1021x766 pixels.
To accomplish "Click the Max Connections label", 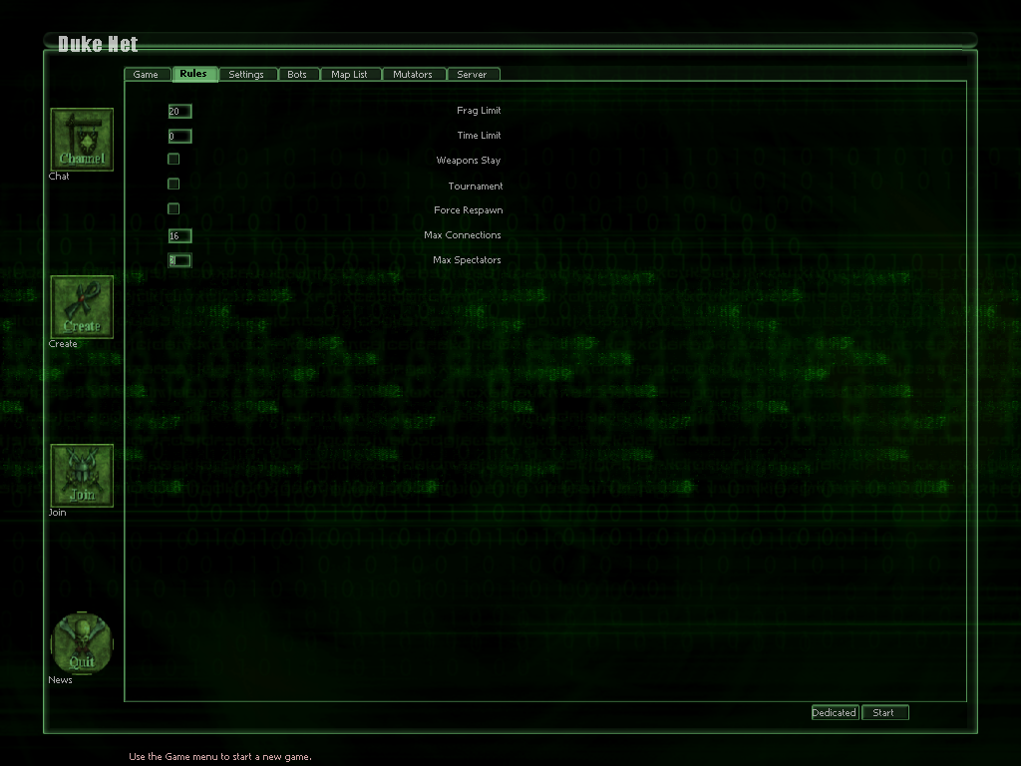I will 463,234.
